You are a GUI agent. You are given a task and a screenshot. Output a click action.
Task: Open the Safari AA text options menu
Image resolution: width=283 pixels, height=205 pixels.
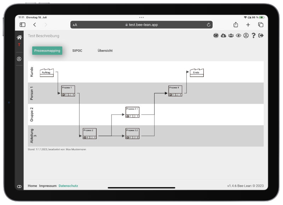(x=75, y=25)
